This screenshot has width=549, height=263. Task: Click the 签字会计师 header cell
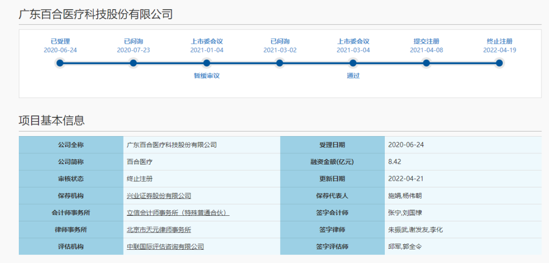pos(332,213)
